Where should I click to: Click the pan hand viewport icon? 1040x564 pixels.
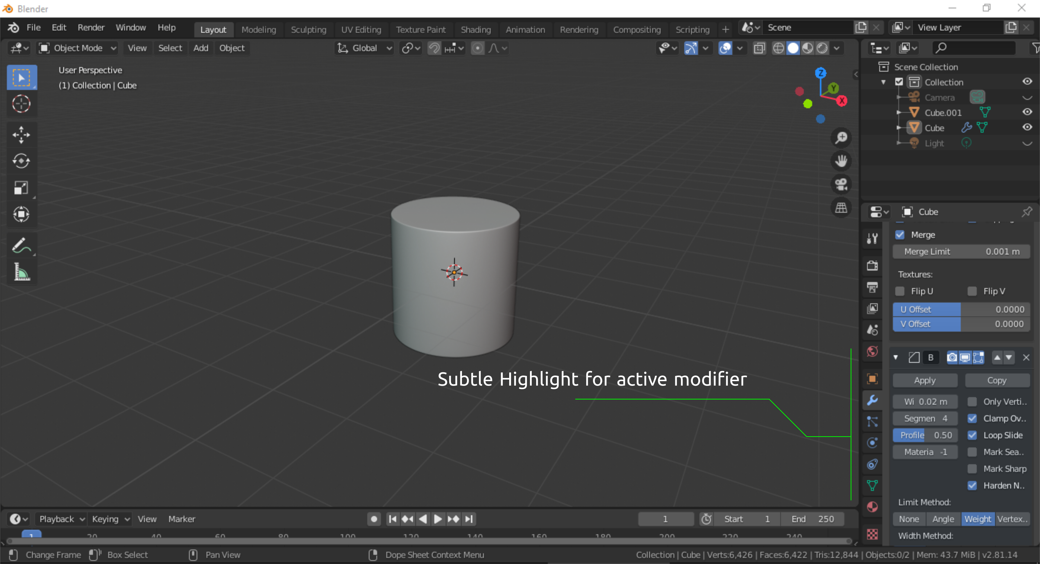841,161
